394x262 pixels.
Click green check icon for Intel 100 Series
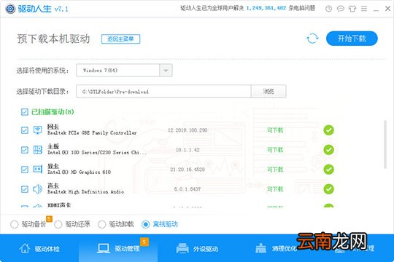coord(328,150)
